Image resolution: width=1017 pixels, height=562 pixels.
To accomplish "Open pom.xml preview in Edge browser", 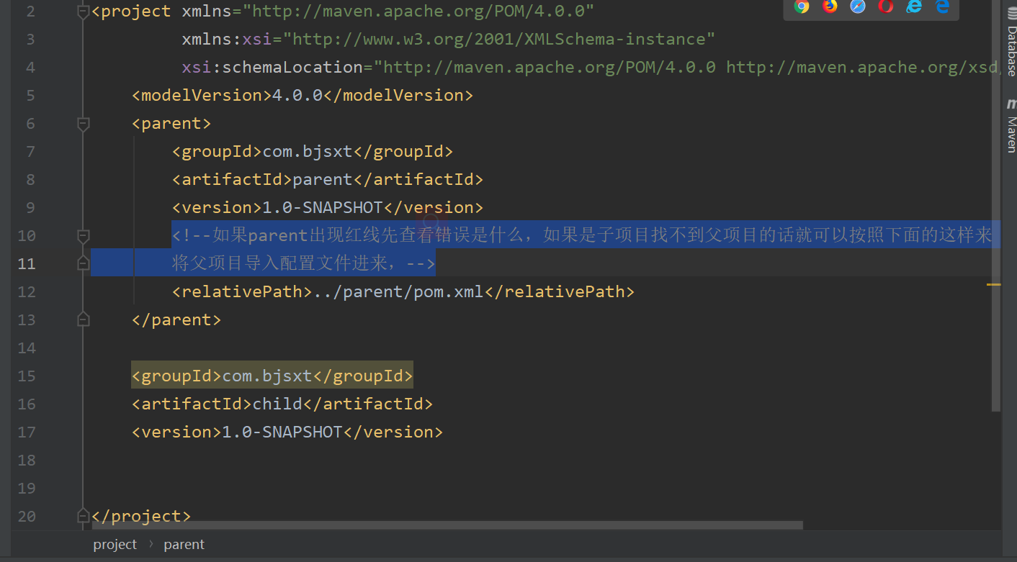I will tap(942, 6).
